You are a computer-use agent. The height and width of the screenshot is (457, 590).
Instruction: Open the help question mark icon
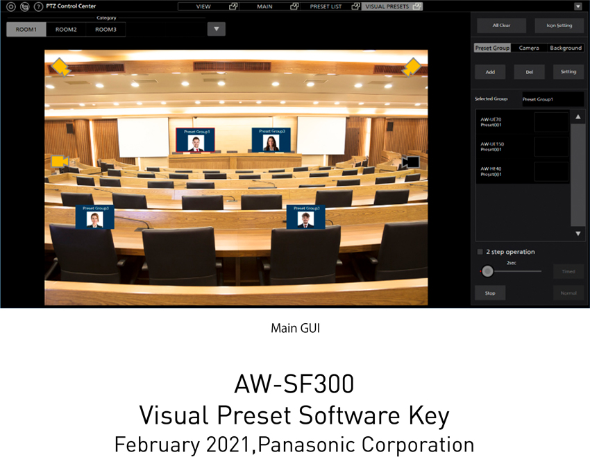point(38,6)
